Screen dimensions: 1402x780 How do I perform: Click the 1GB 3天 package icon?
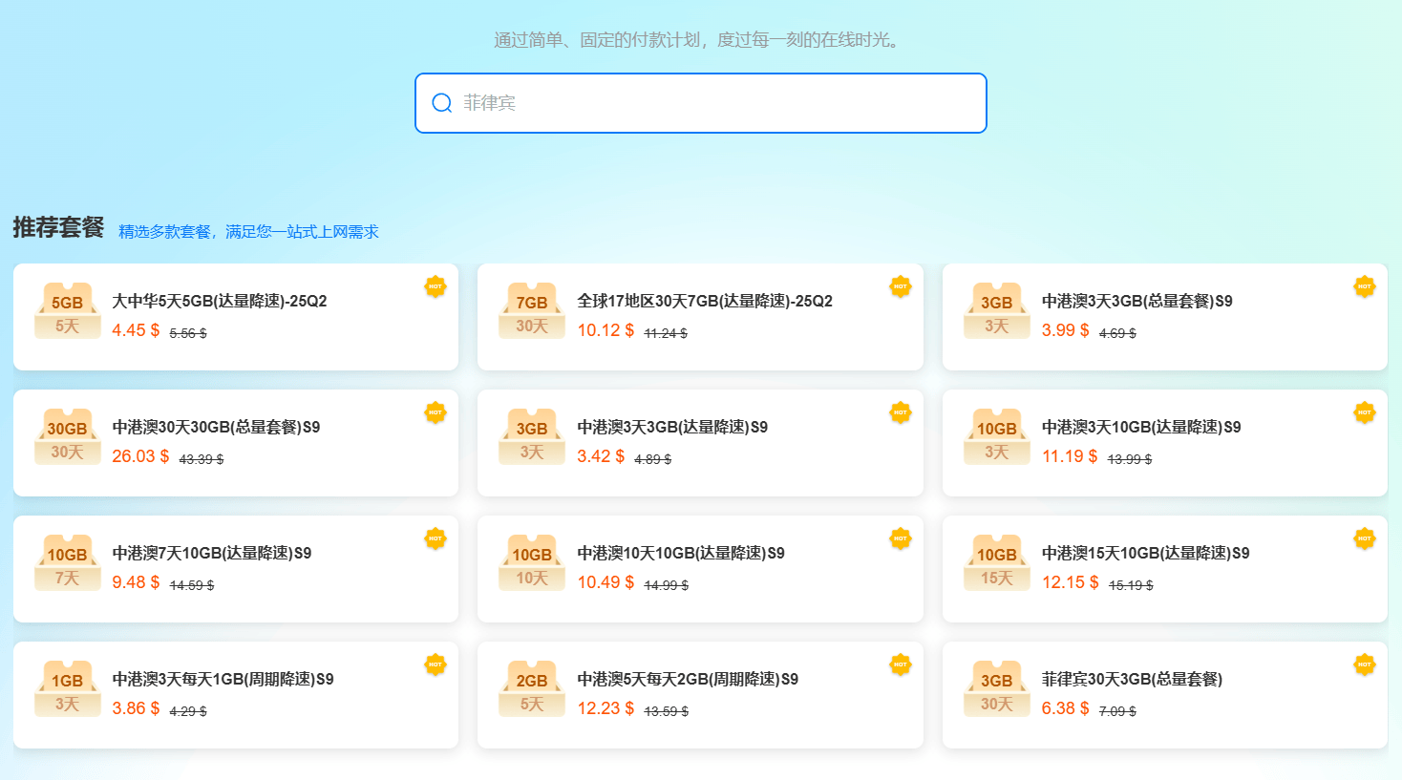(x=68, y=689)
